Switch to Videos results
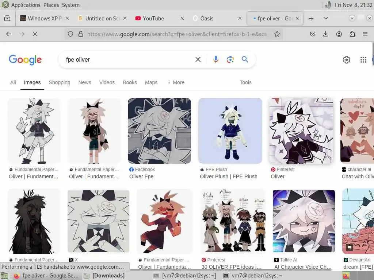The width and height of the screenshot is (374, 280). click(x=107, y=82)
